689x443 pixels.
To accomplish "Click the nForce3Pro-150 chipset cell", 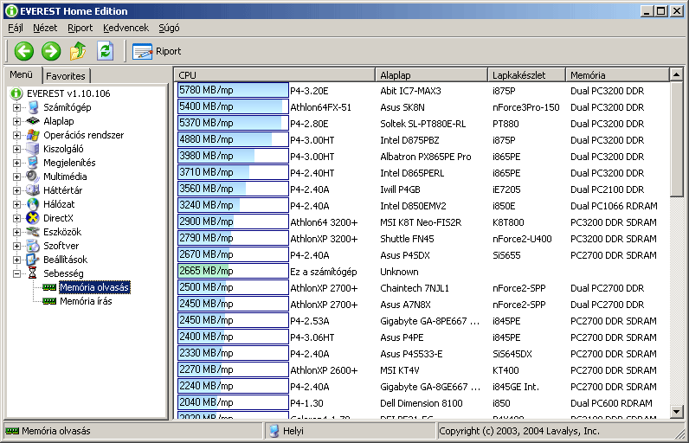I will pos(526,107).
